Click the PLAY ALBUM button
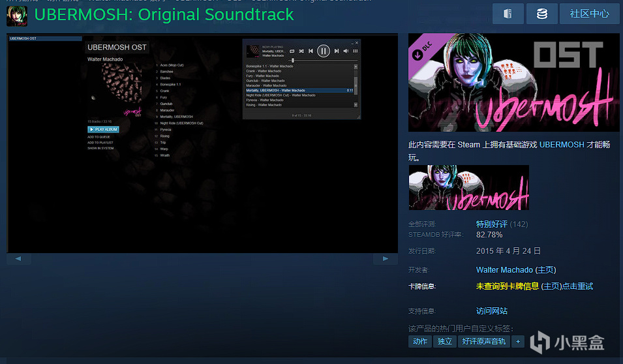This screenshot has width=623, height=364. tap(103, 130)
